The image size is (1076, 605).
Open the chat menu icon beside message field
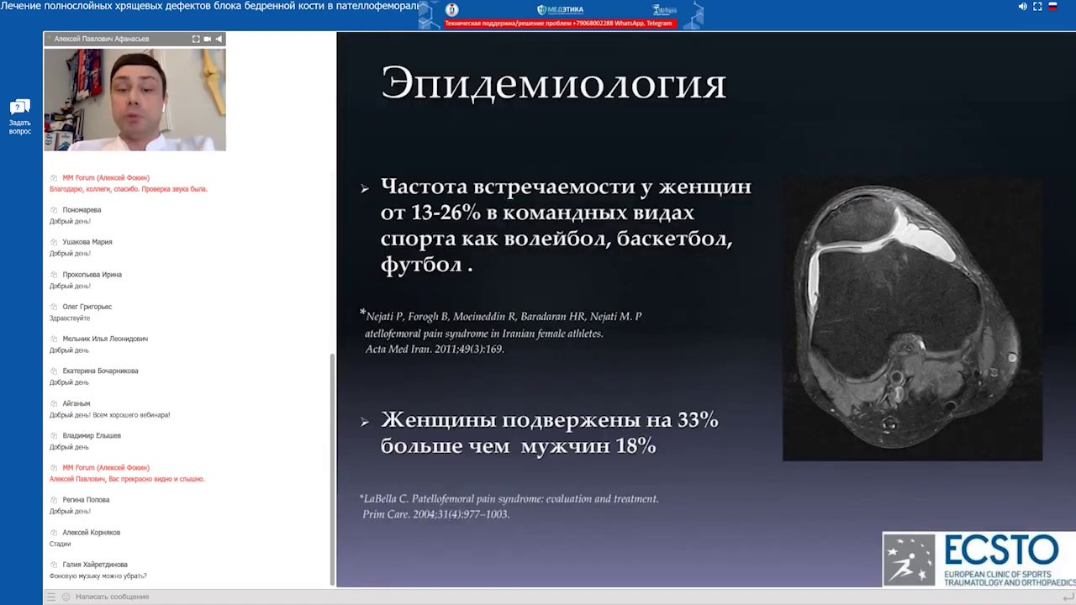coord(51,597)
